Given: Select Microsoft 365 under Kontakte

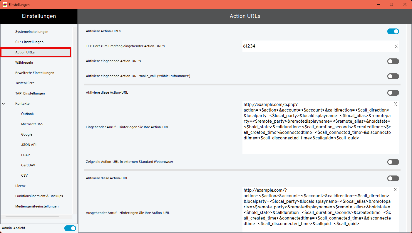Looking at the screenshot, I should point(32,124).
